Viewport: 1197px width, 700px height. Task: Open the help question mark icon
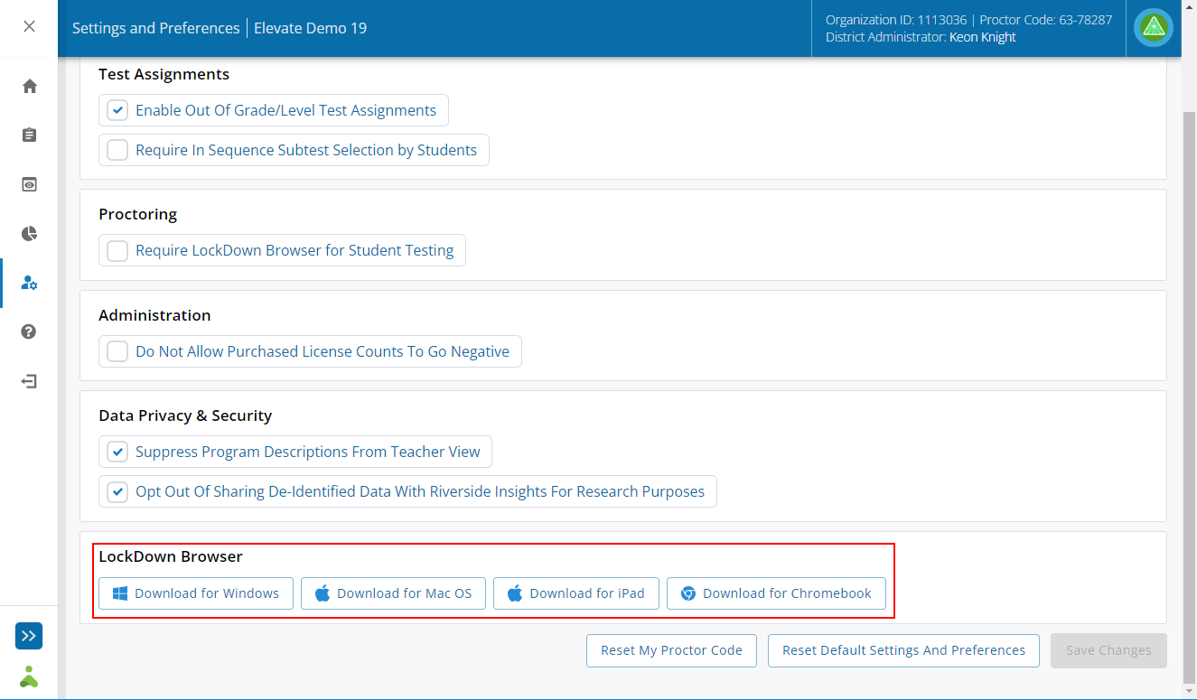click(30, 331)
